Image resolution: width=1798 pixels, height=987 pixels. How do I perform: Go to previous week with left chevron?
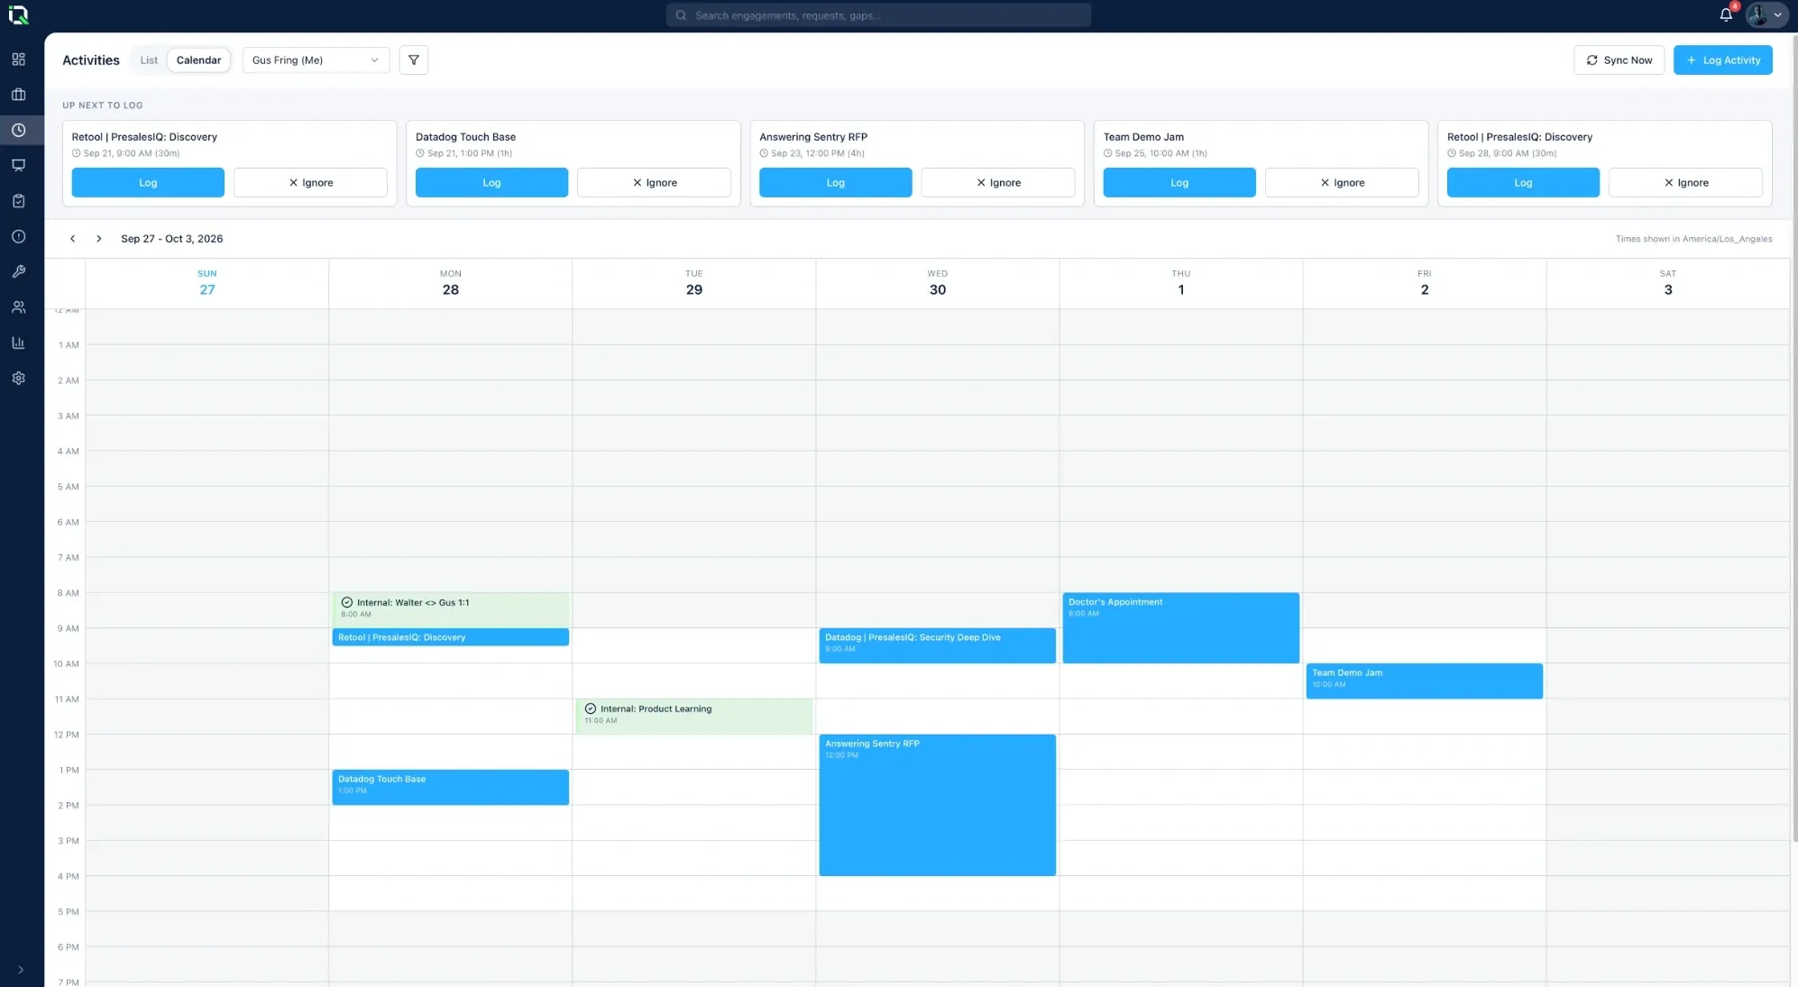coord(73,239)
